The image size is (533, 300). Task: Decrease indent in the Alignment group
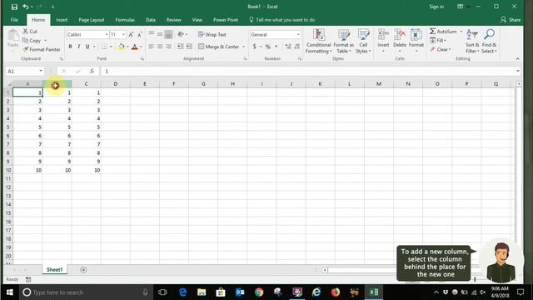[181, 47]
